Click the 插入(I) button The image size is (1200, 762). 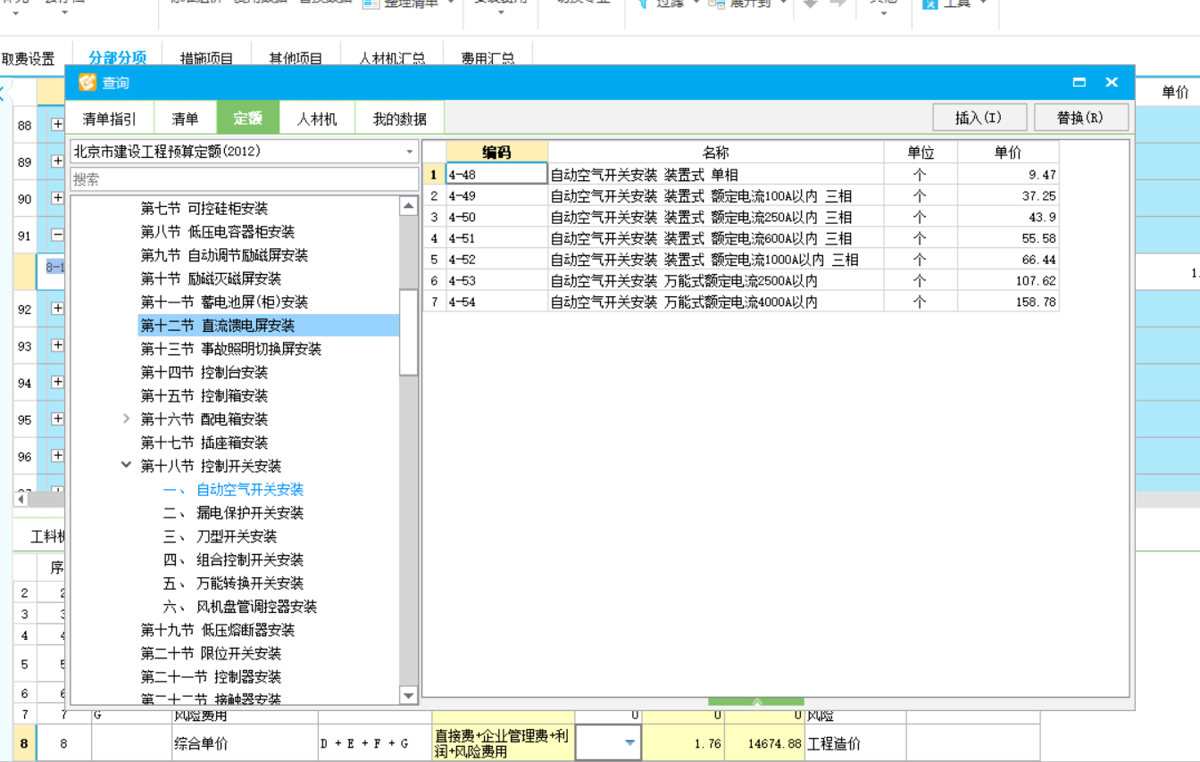tap(979, 118)
